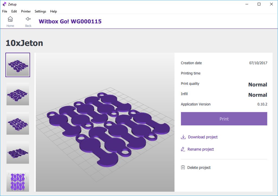Click the Home icon in toolbar

pos(10,19)
